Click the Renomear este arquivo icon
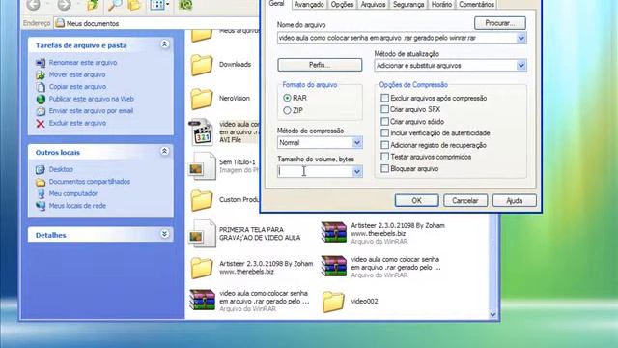Screen dimensions: 618x348 point(41,63)
